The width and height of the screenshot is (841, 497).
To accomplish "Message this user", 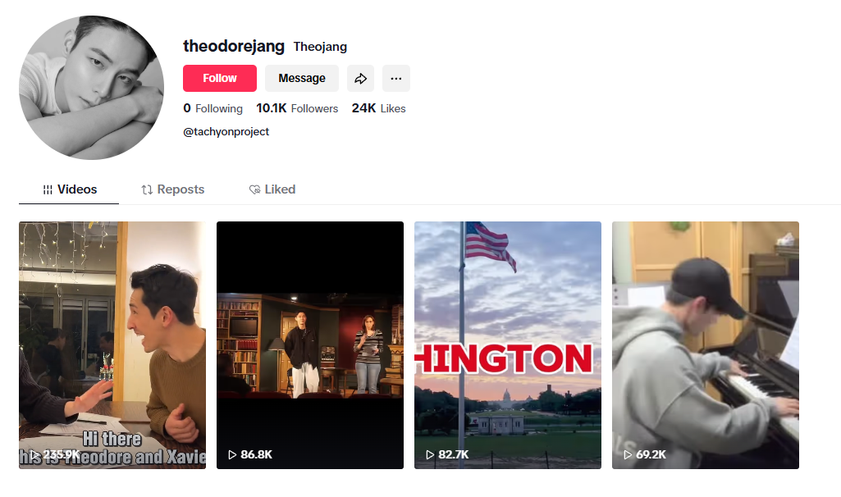I will click(302, 78).
